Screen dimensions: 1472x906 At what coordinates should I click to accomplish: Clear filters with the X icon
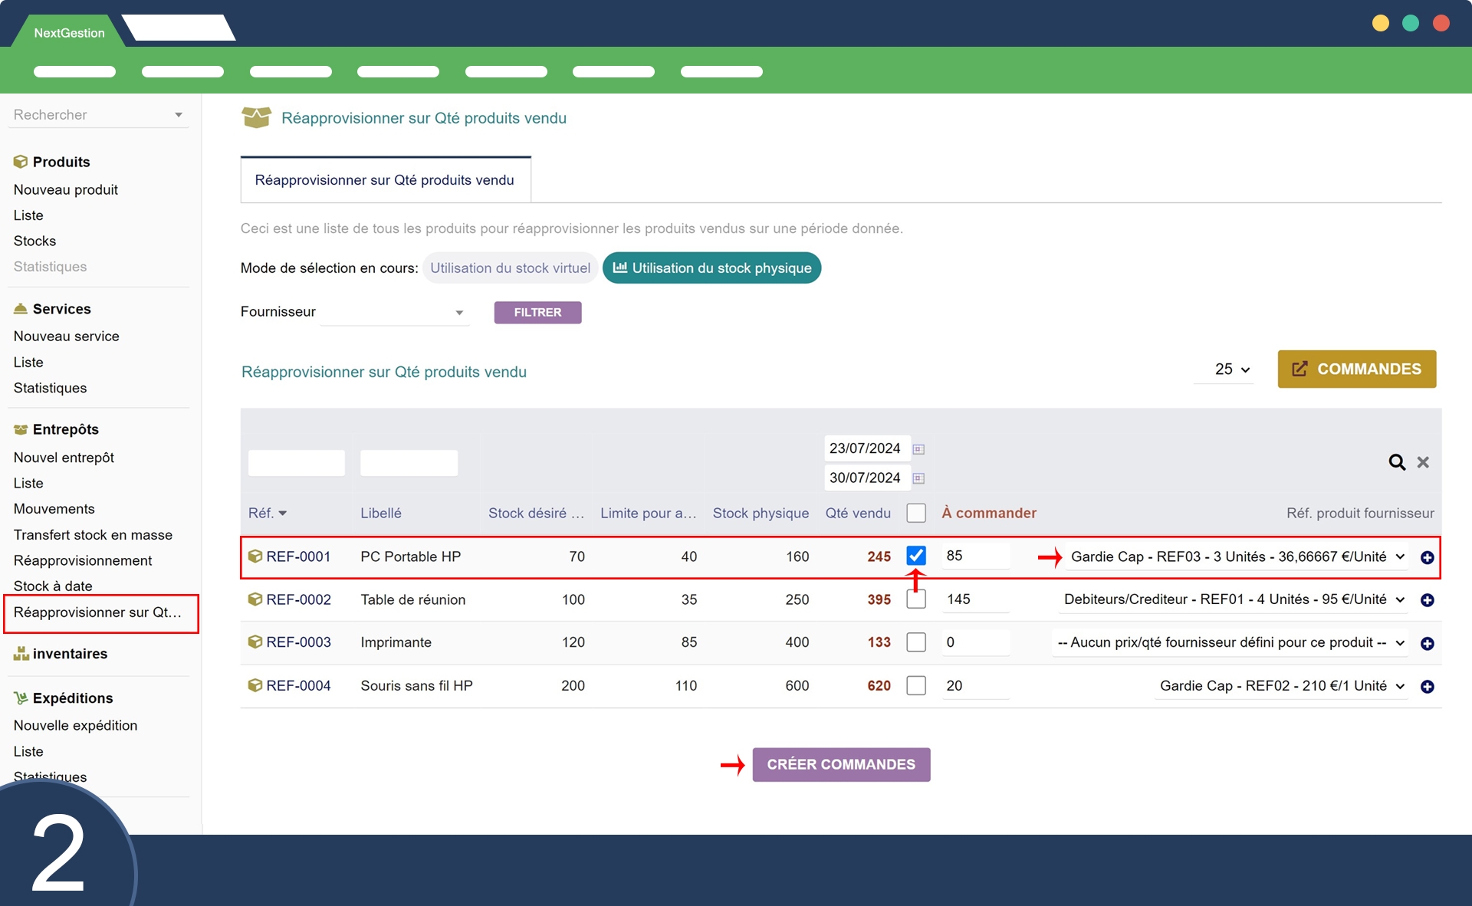(1423, 462)
